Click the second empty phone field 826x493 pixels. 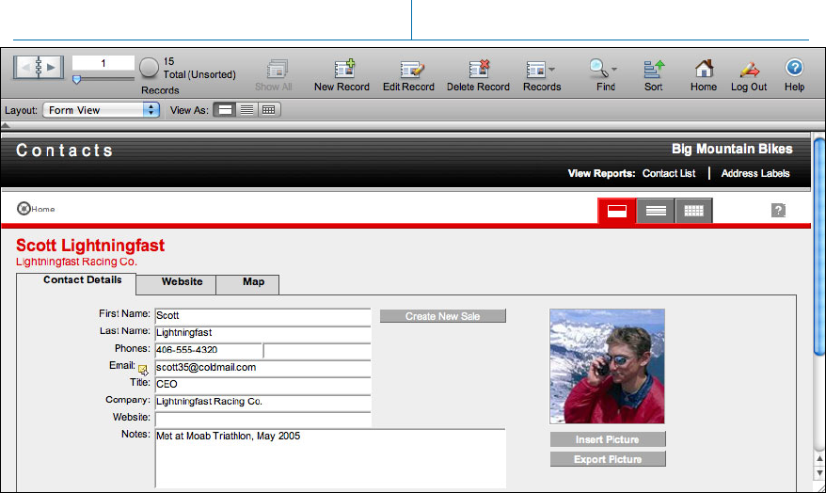pos(317,350)
